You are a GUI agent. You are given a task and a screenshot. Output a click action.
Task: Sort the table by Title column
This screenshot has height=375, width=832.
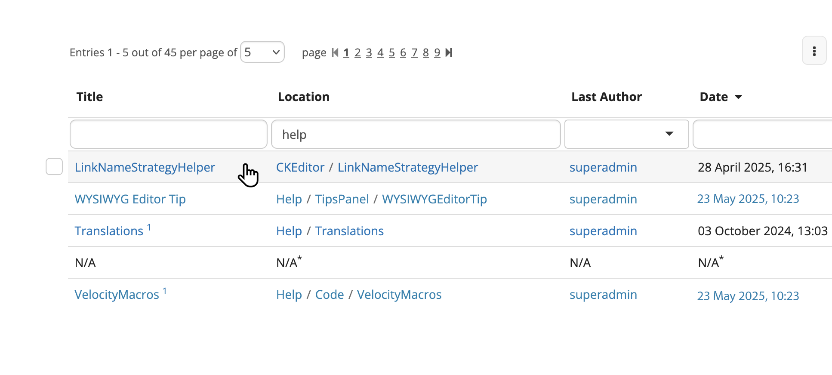(89, 97)
